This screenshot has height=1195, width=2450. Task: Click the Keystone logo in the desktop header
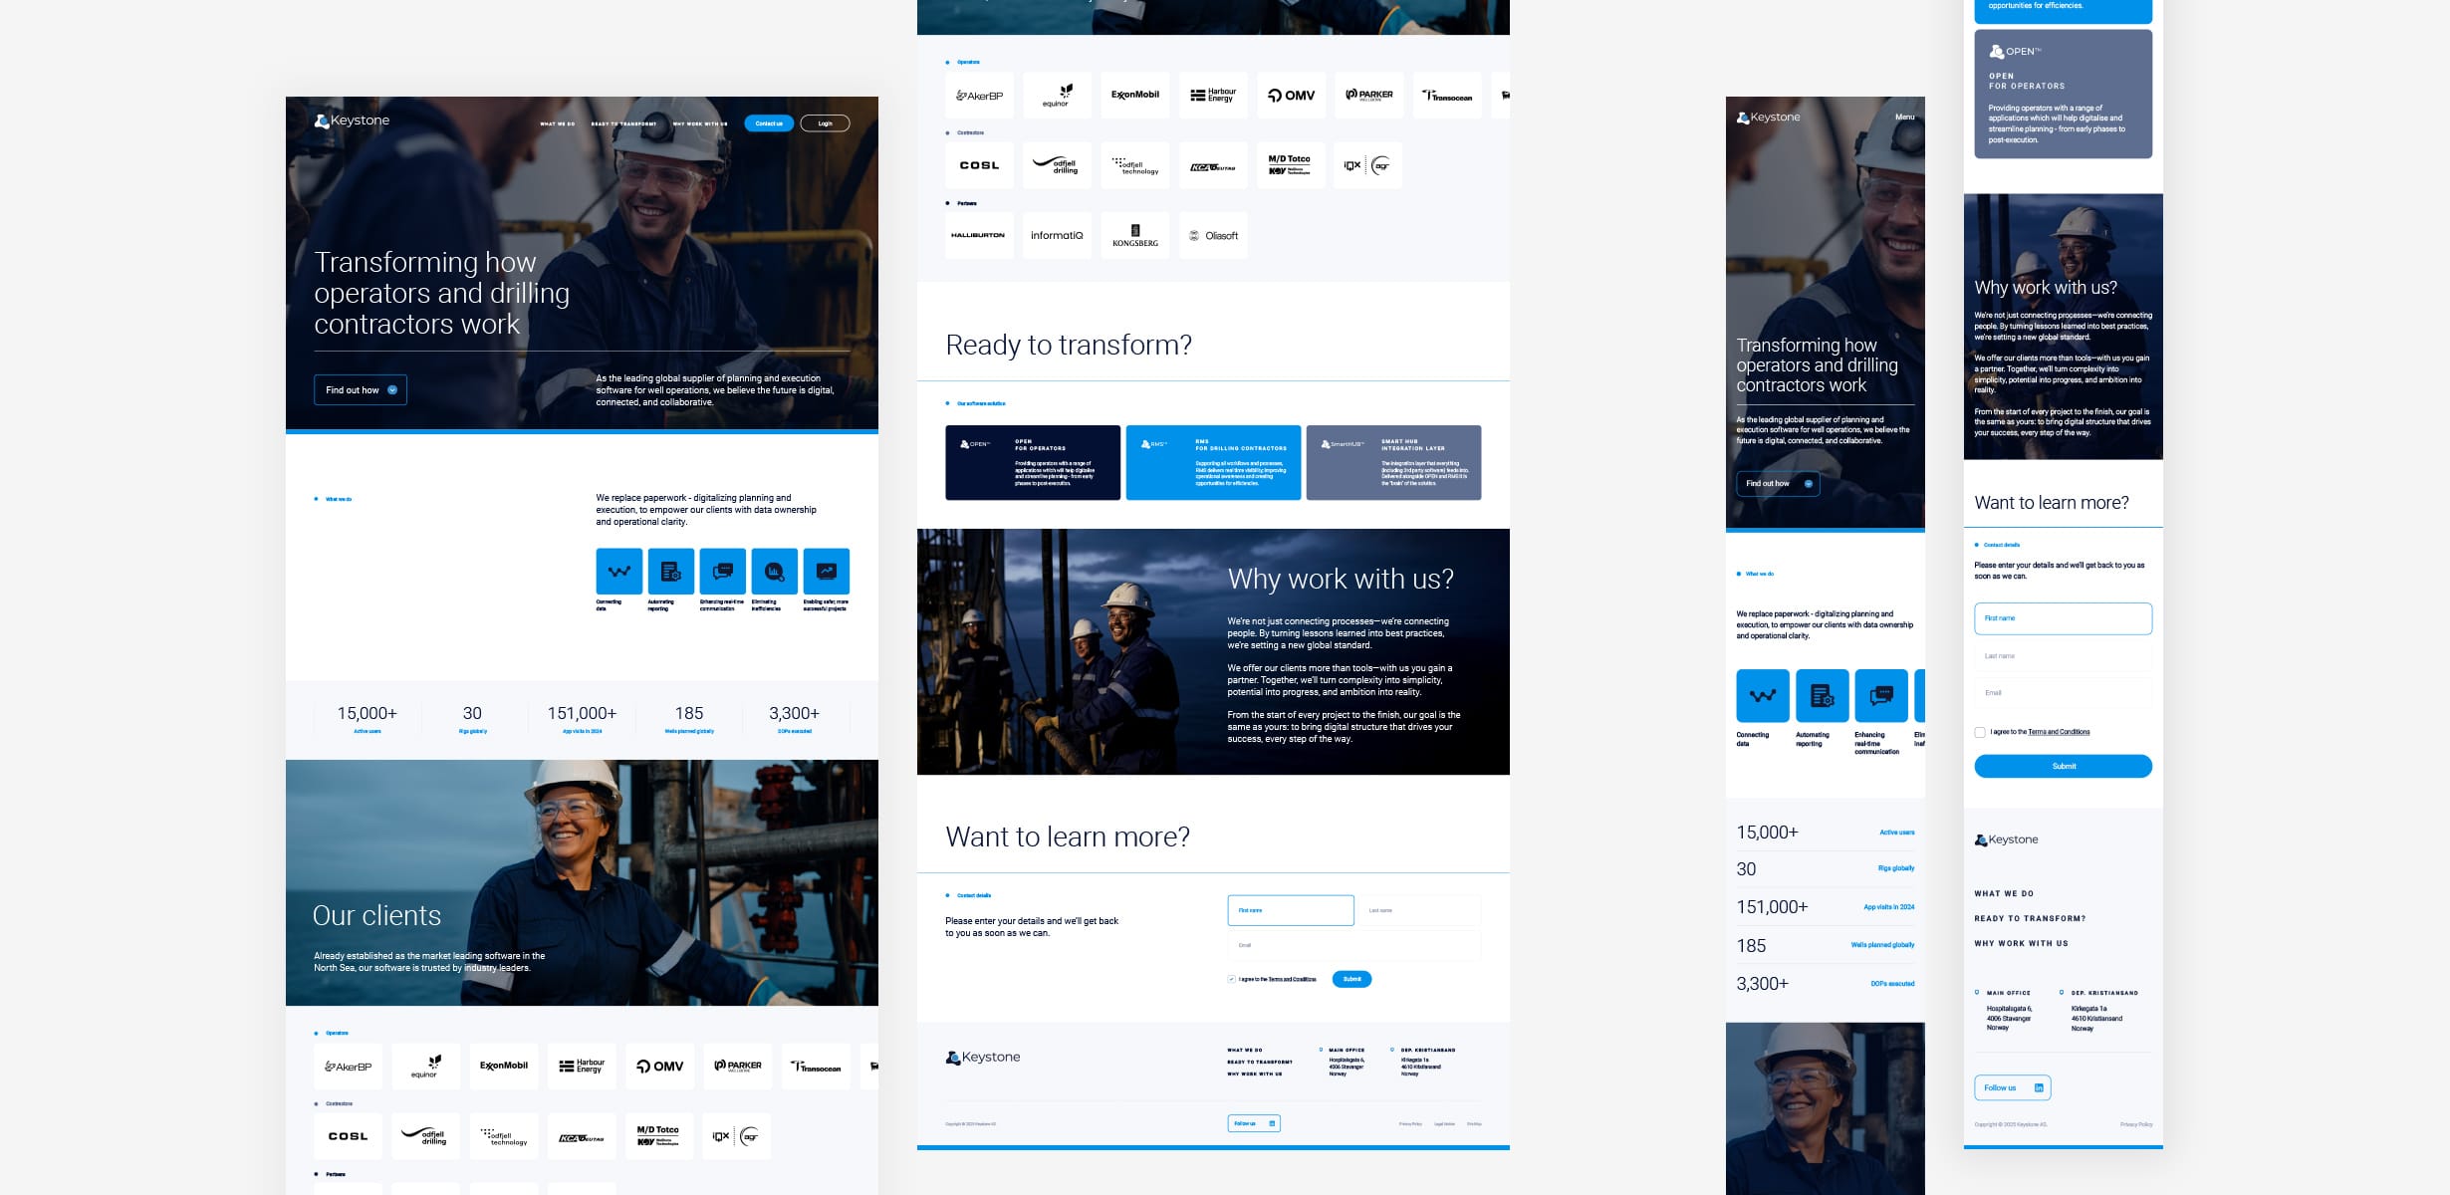coord(353,120)
